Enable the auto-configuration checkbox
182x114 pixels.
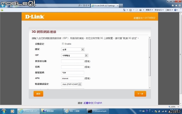tap(63, 44)
